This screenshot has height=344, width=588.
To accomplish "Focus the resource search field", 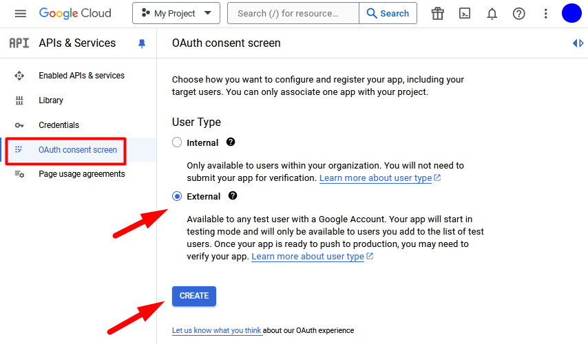I will (x=293, y=13).
